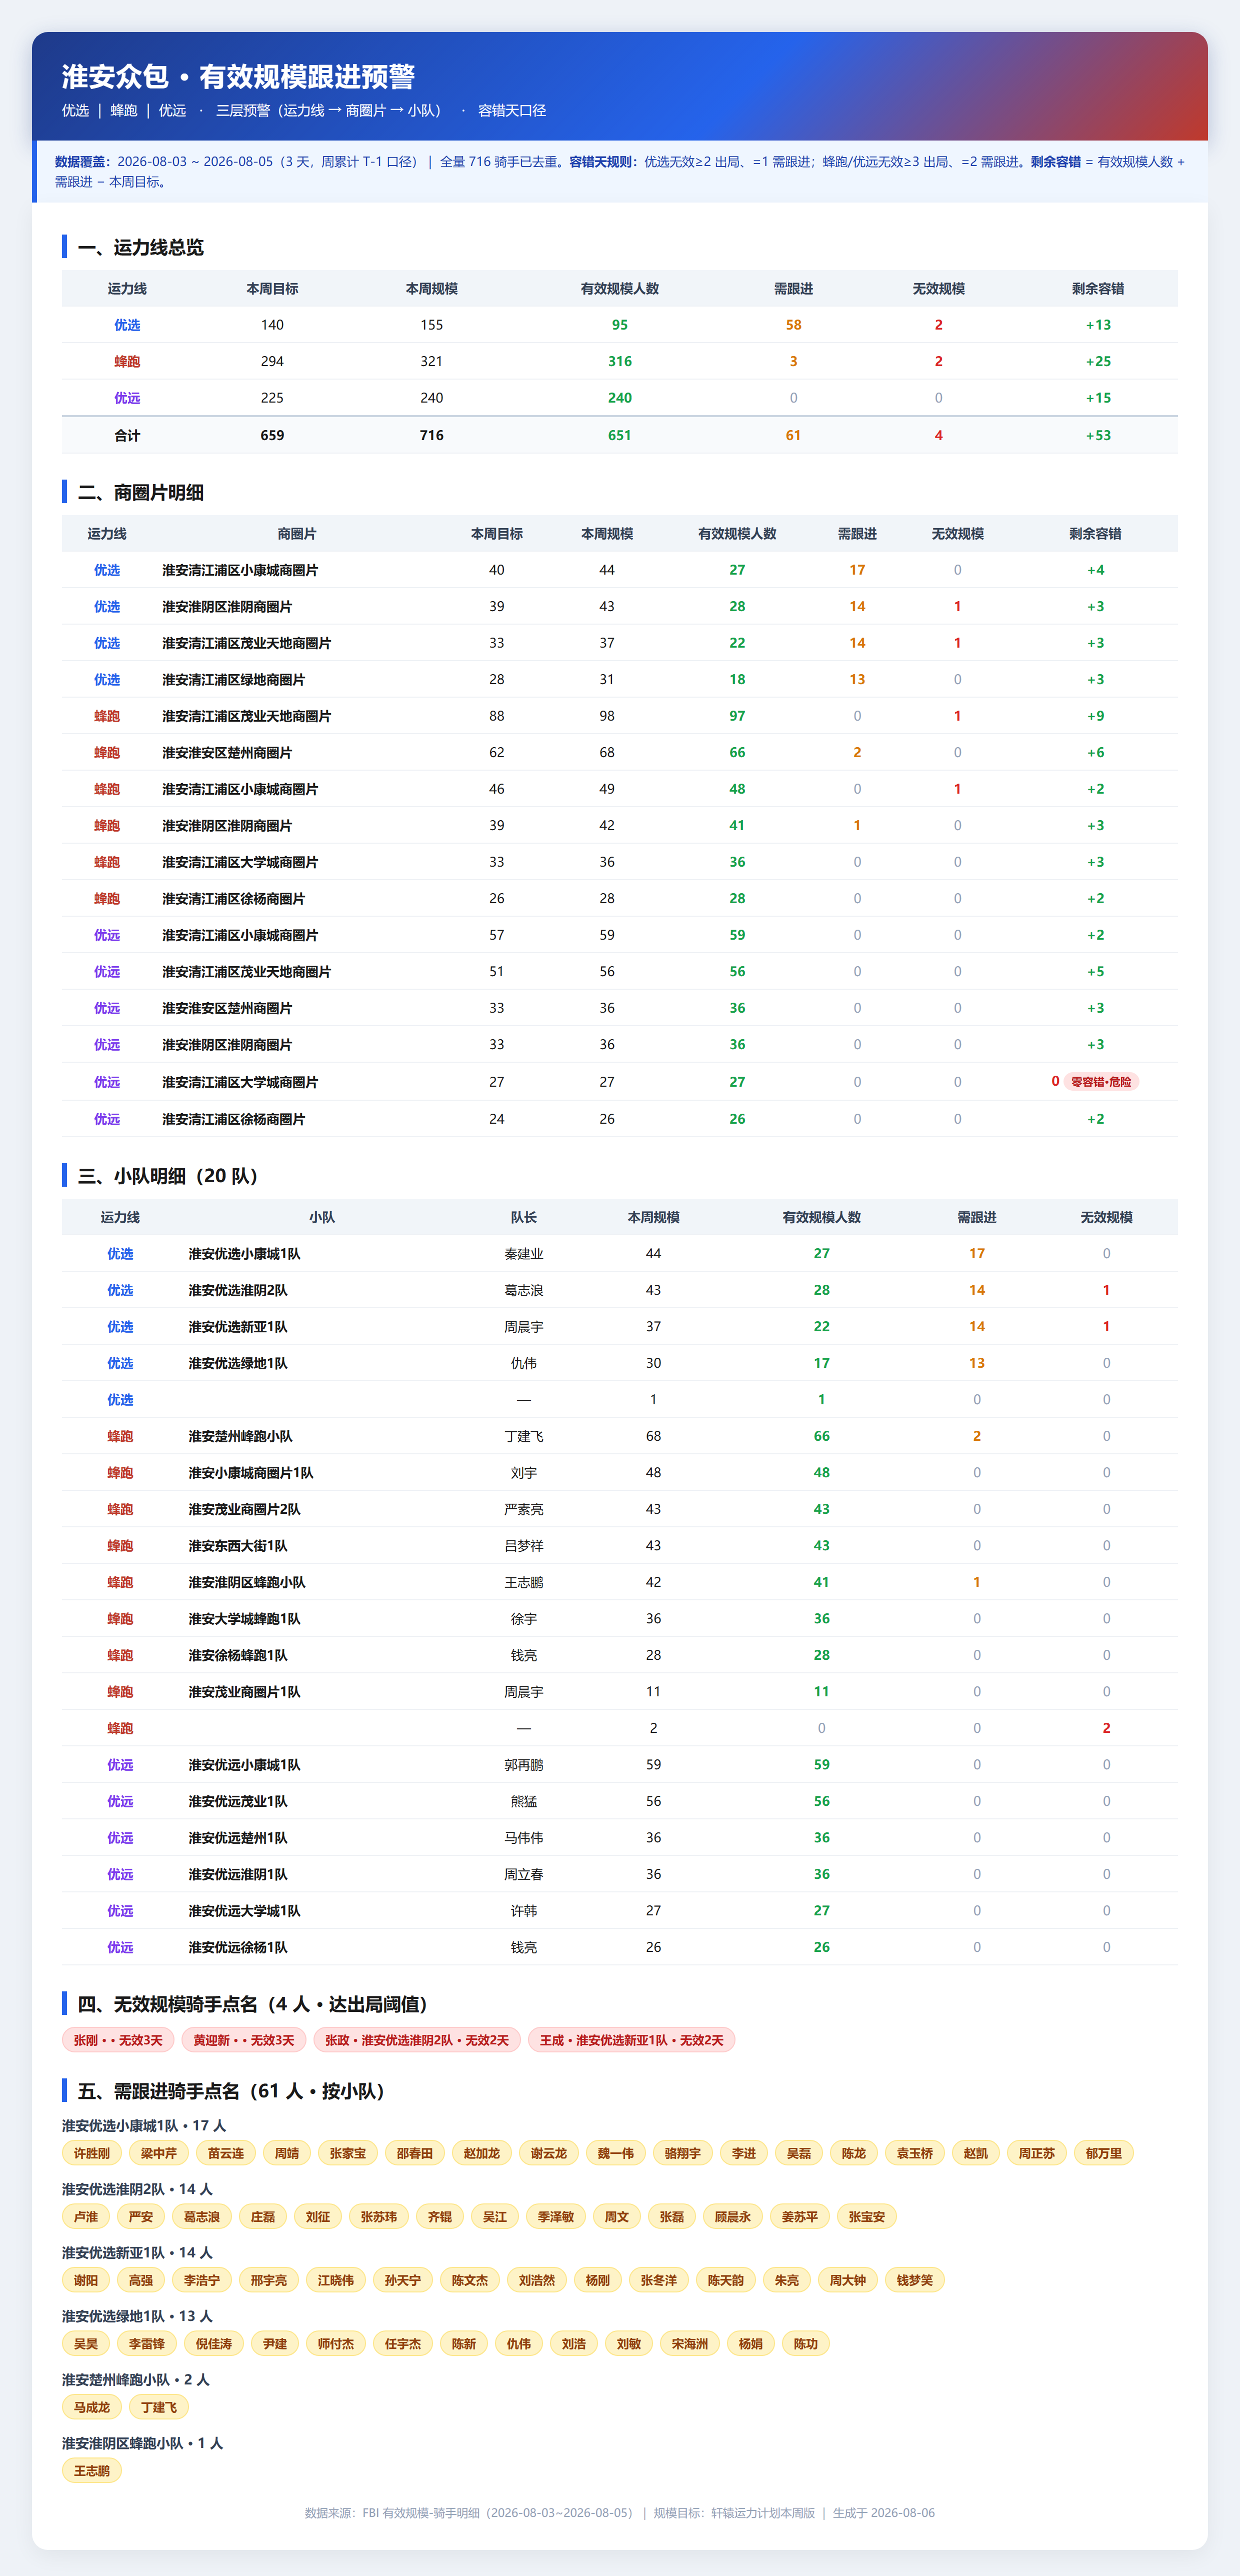1240x2576 pixels.
Task: Click team leader 许韩
Action: [524, 1911]
